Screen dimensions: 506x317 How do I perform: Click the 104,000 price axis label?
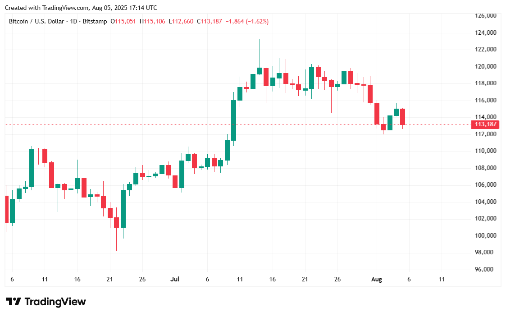486,202
